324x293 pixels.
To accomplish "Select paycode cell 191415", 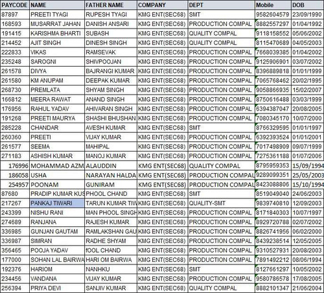I will (15, 34).
